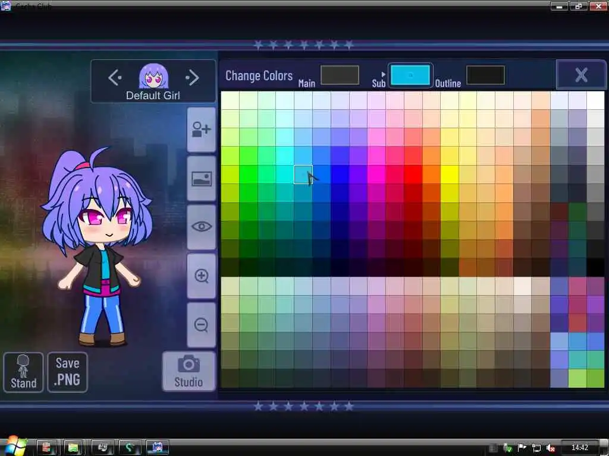Select the Outline color box
The image size is (609, 456).
485,75
